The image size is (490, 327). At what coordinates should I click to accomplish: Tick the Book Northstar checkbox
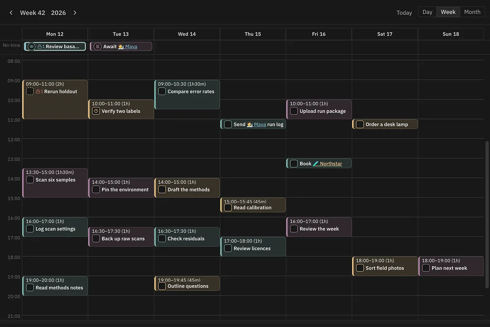pos(294,163)
